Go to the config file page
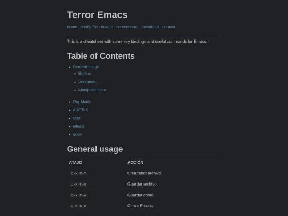The width and height of the screenshot is (288, 216). [x=89, y=27]
